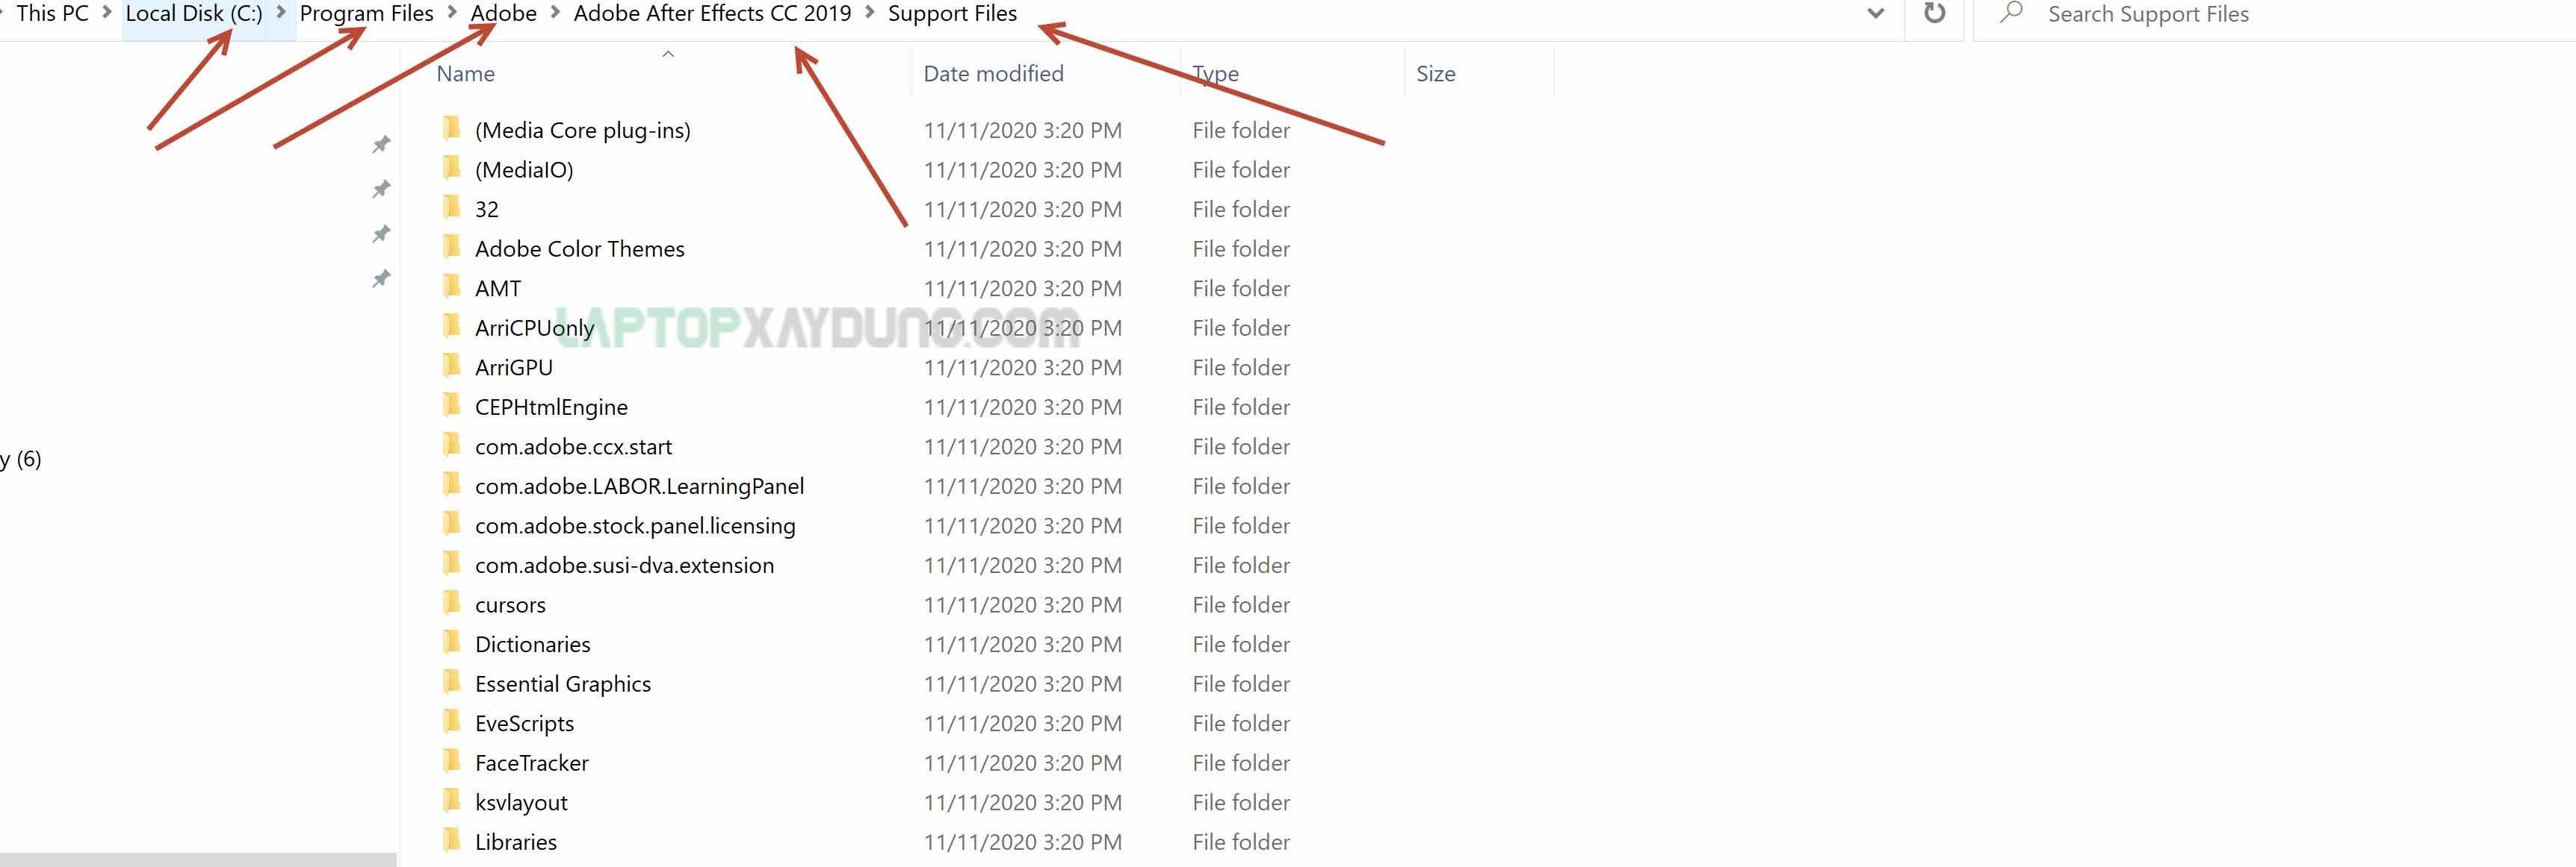Expand chevron after Adobe breadcrumb

[x=555, y=12]
